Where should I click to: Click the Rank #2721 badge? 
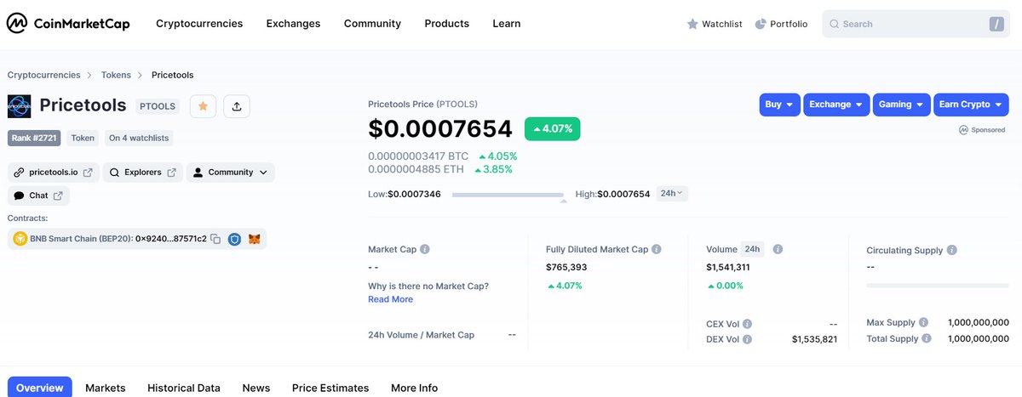pos(34,138)
